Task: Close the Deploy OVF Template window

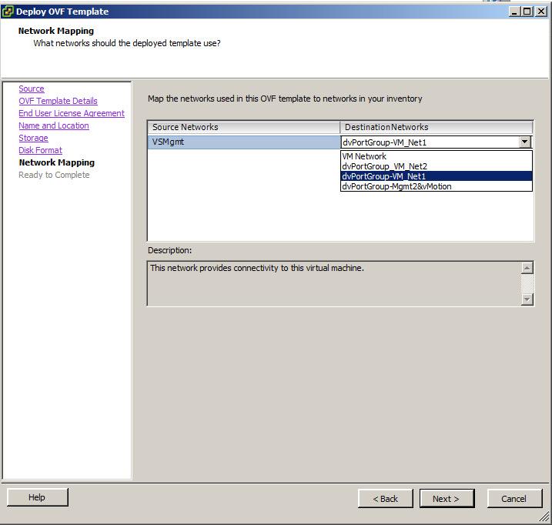Action: [x=540, y=12]
